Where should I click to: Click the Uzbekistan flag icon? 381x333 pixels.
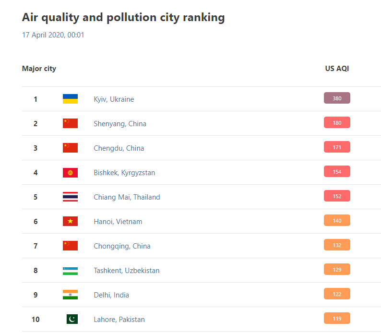[70, 271]
